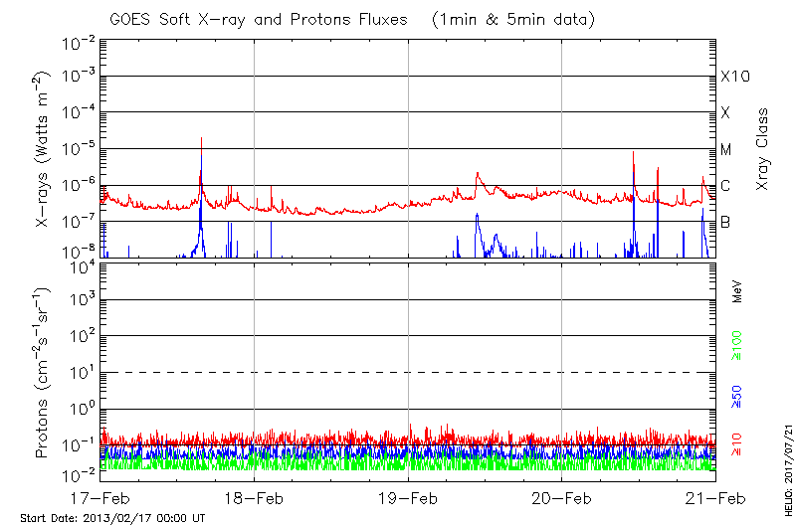The width and height of the screenshot is (796, 527).
Task: Pick the 20-Feb date tick label
Action: tap(562, 497)
